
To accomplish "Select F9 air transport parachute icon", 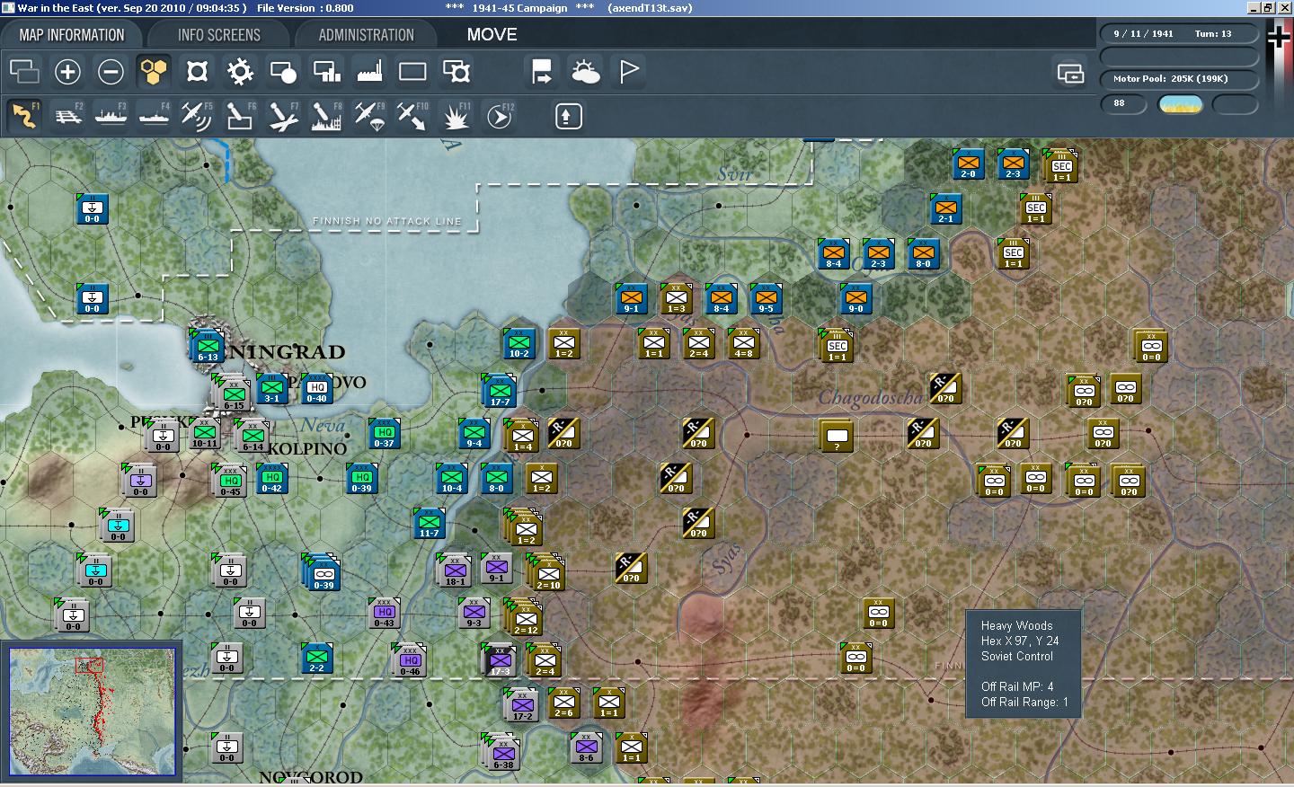I will click(x=369, y=116).
